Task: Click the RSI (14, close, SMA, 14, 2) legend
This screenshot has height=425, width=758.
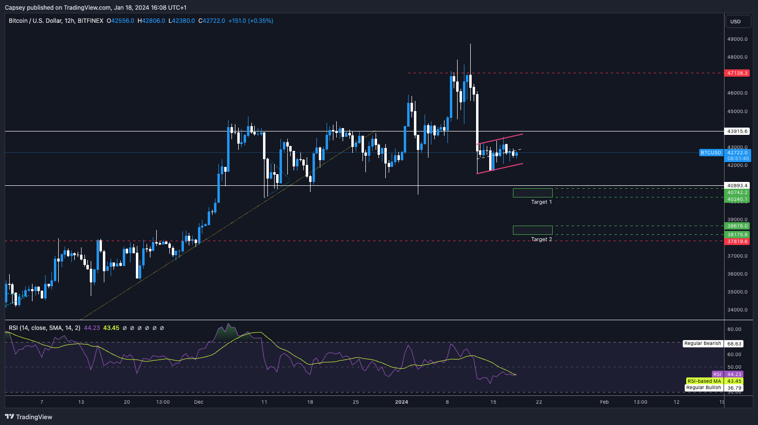Action: coord(45,328)
